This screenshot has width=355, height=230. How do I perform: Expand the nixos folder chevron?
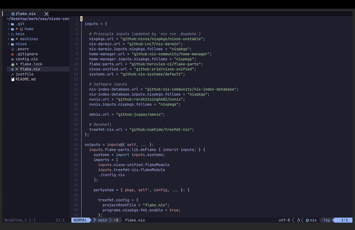(x=9, y=44)
